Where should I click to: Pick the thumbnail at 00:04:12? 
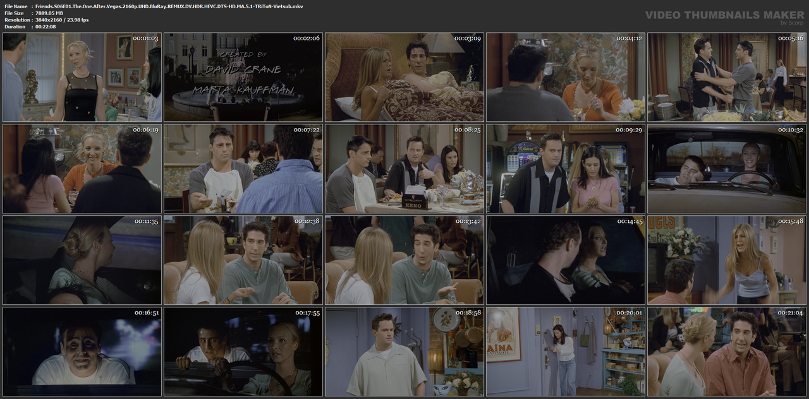coord(566,78)
